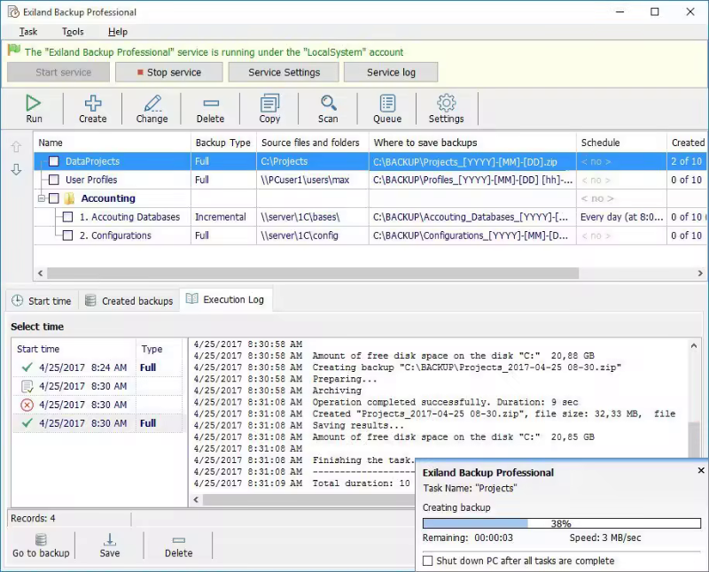Click the 38% backup progress bar
The height and width of the screenshot is (572, 709).
(x=562, y=523)
